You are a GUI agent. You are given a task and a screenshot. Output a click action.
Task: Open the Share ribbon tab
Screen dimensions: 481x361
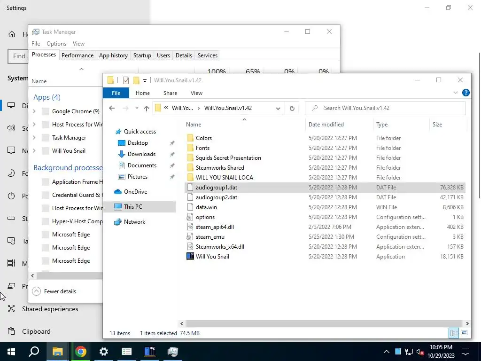[x=170, y=93]
